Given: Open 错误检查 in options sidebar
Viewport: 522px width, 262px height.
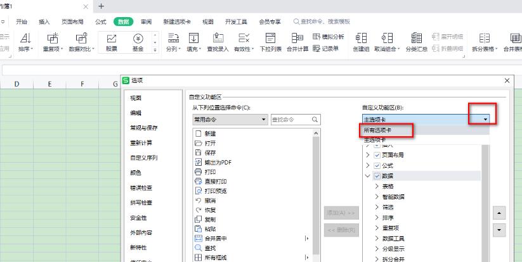Looking at the screenshot, I should pyautogui.click(x=141, y=188).
